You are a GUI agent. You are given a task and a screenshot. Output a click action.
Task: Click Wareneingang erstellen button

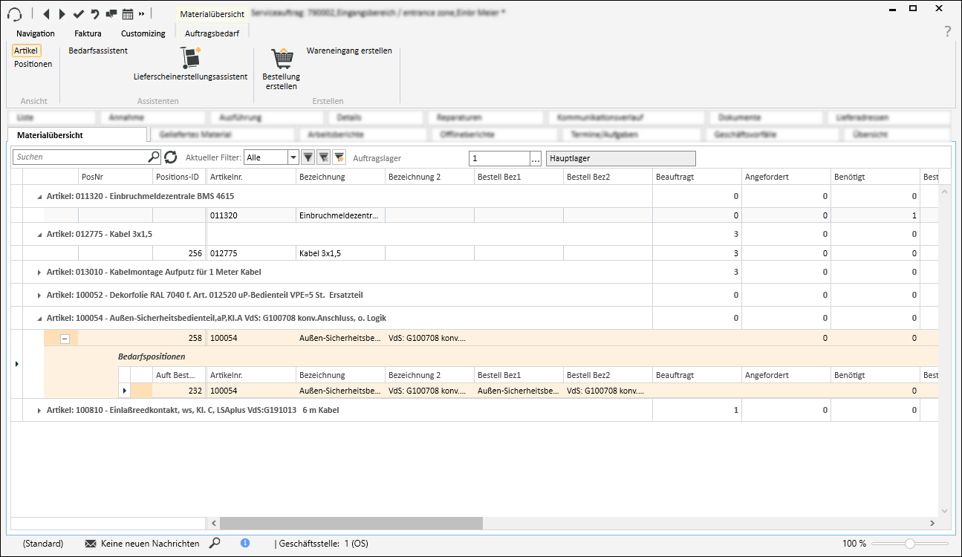point(349,51)
